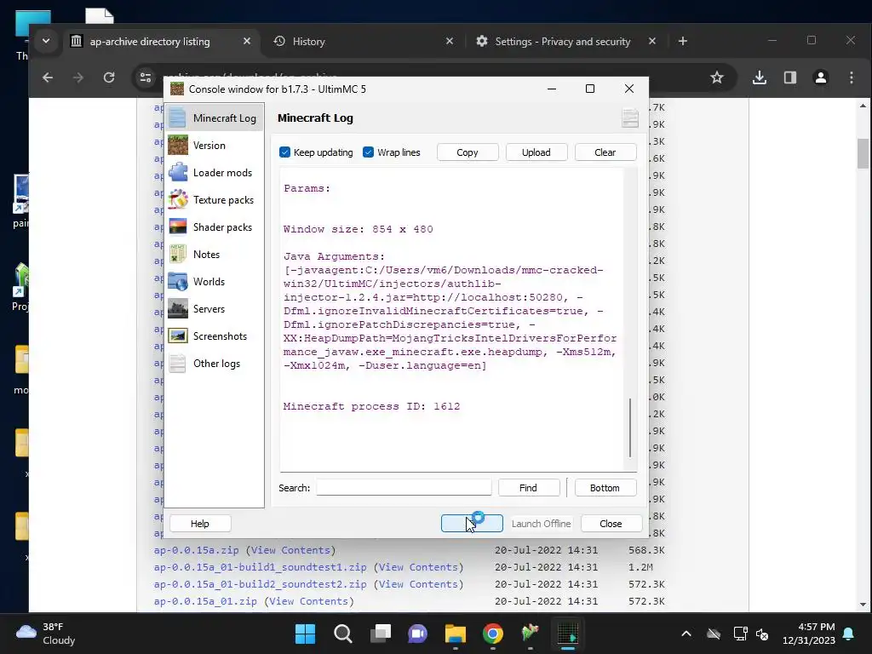This screenshot has height=654, width=872.
Task: Open Chrome profile menu
Action: point(821,77)
